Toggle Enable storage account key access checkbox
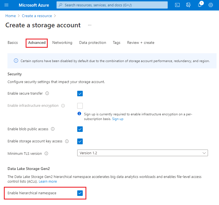219x205 pixels. tap(80, 141)
